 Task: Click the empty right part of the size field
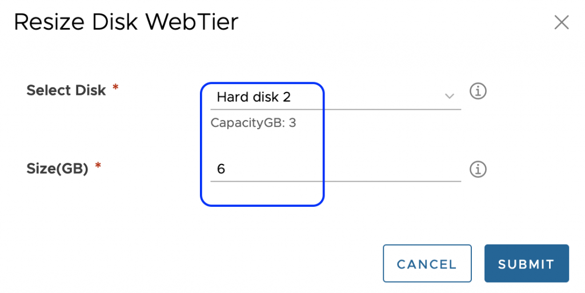pos(400,169)
